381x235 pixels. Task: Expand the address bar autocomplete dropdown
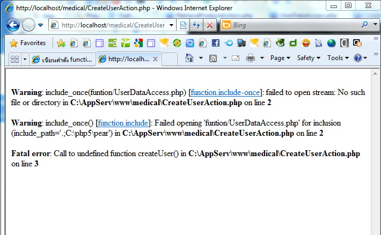(172, 25)
